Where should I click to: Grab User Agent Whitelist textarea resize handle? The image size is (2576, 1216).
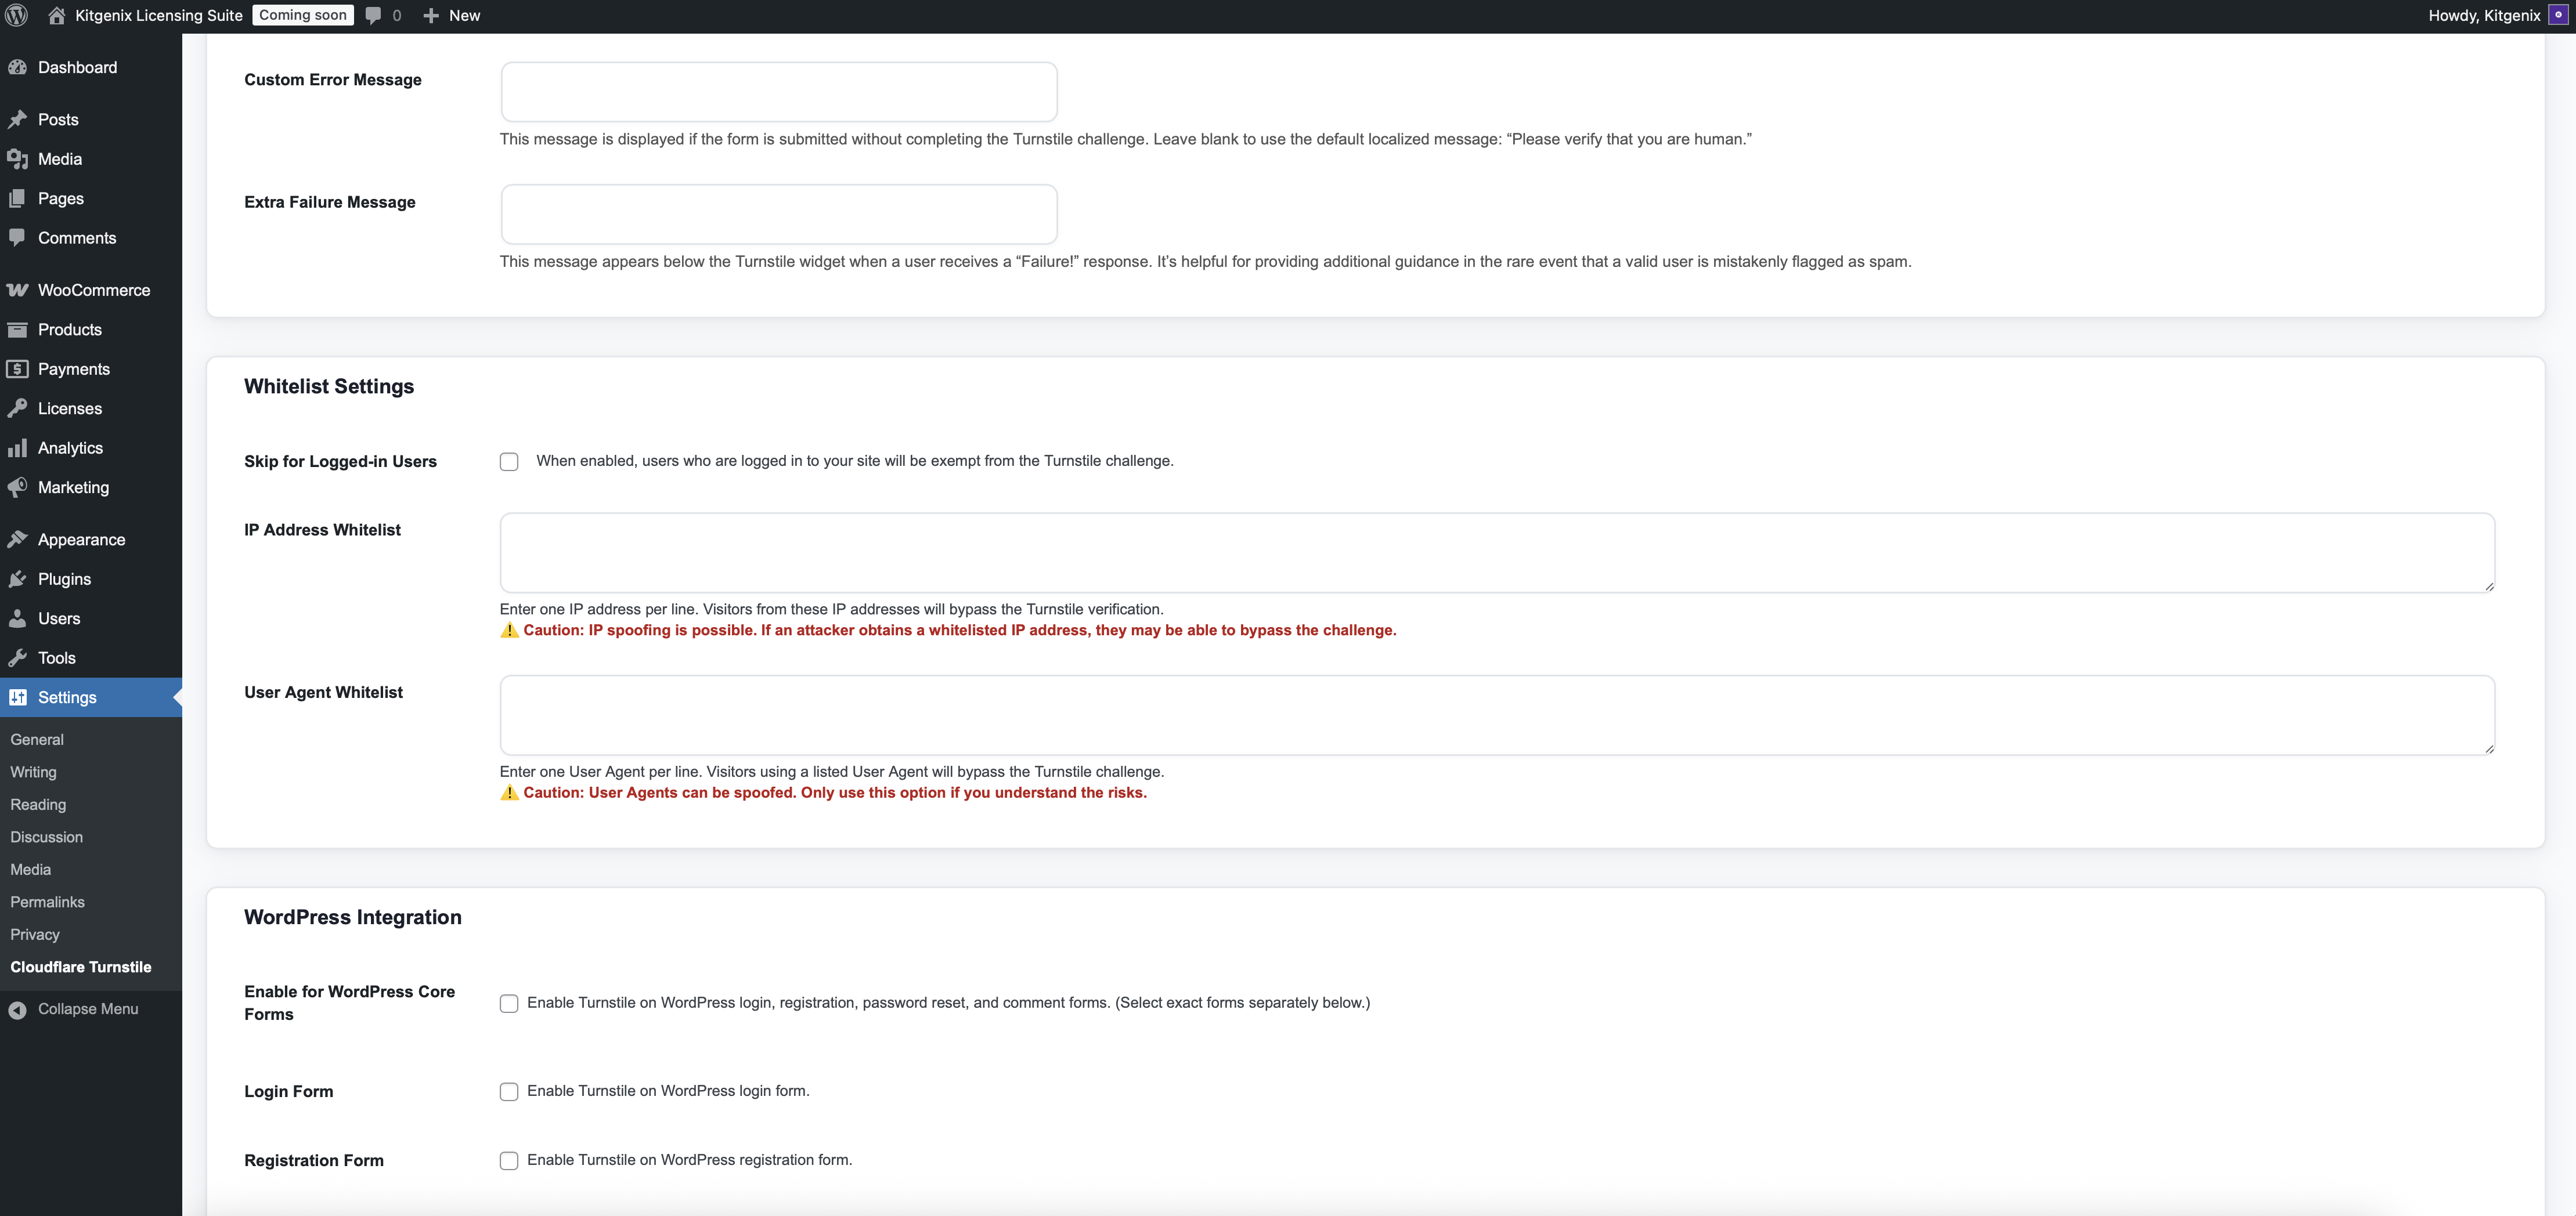(x=2489, y=750)
